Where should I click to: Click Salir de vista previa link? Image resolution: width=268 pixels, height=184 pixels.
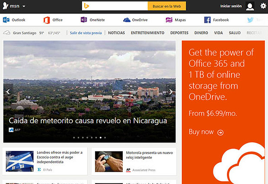(85, 33)
